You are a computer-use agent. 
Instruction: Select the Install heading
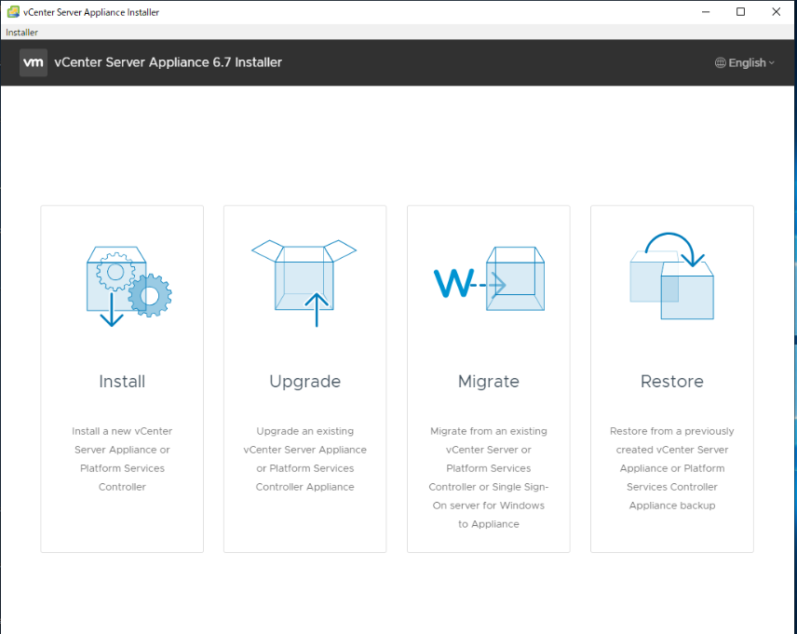click(122, 382)
